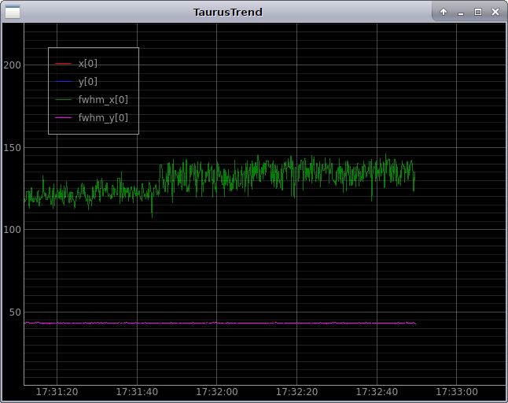The width and height of the screenshot is (508, 403).
Task: Click the shade window up-arrow button
Action: [444, 12]
